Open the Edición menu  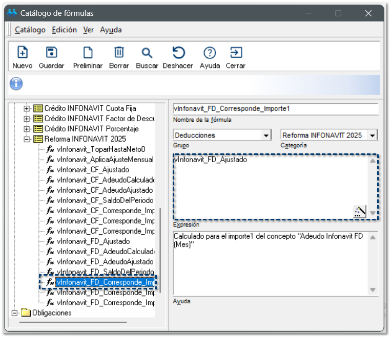(x=65, y=30)
